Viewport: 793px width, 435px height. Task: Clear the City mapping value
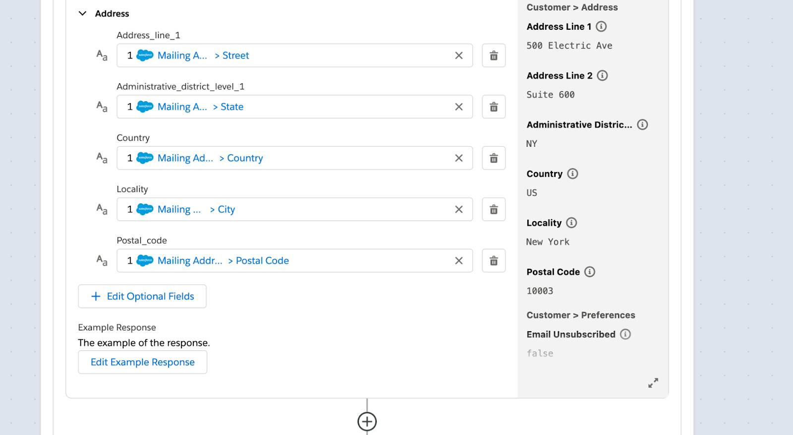pos(459,209)
